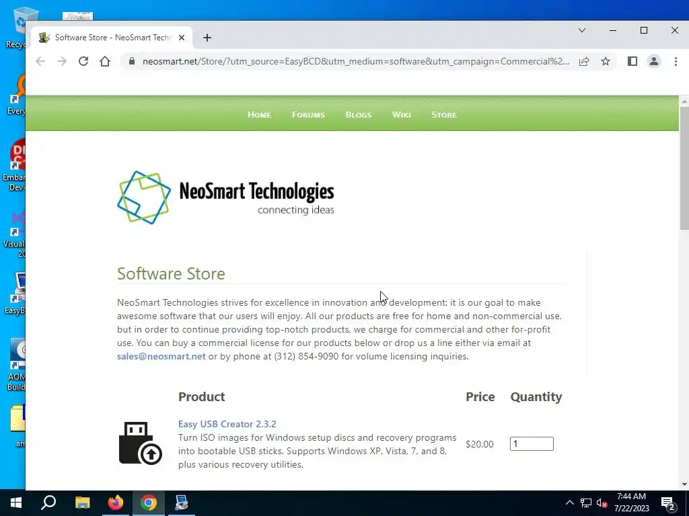Click the Quantity column header
This screenshot has height=516, width=689.
[536, 396]
